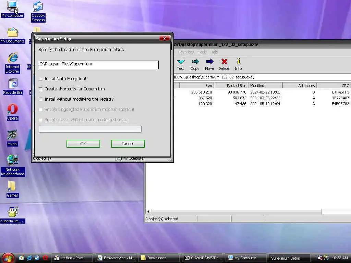Image resolution: width=351 pixels, height=263 pixels.
Task: Launch Internet Explorer from quick launch
Action: [x=29, y=258]
